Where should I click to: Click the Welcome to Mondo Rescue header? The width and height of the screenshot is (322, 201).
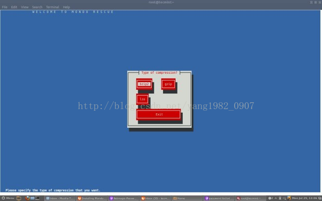pyautogui.click(x=73, y=12)
